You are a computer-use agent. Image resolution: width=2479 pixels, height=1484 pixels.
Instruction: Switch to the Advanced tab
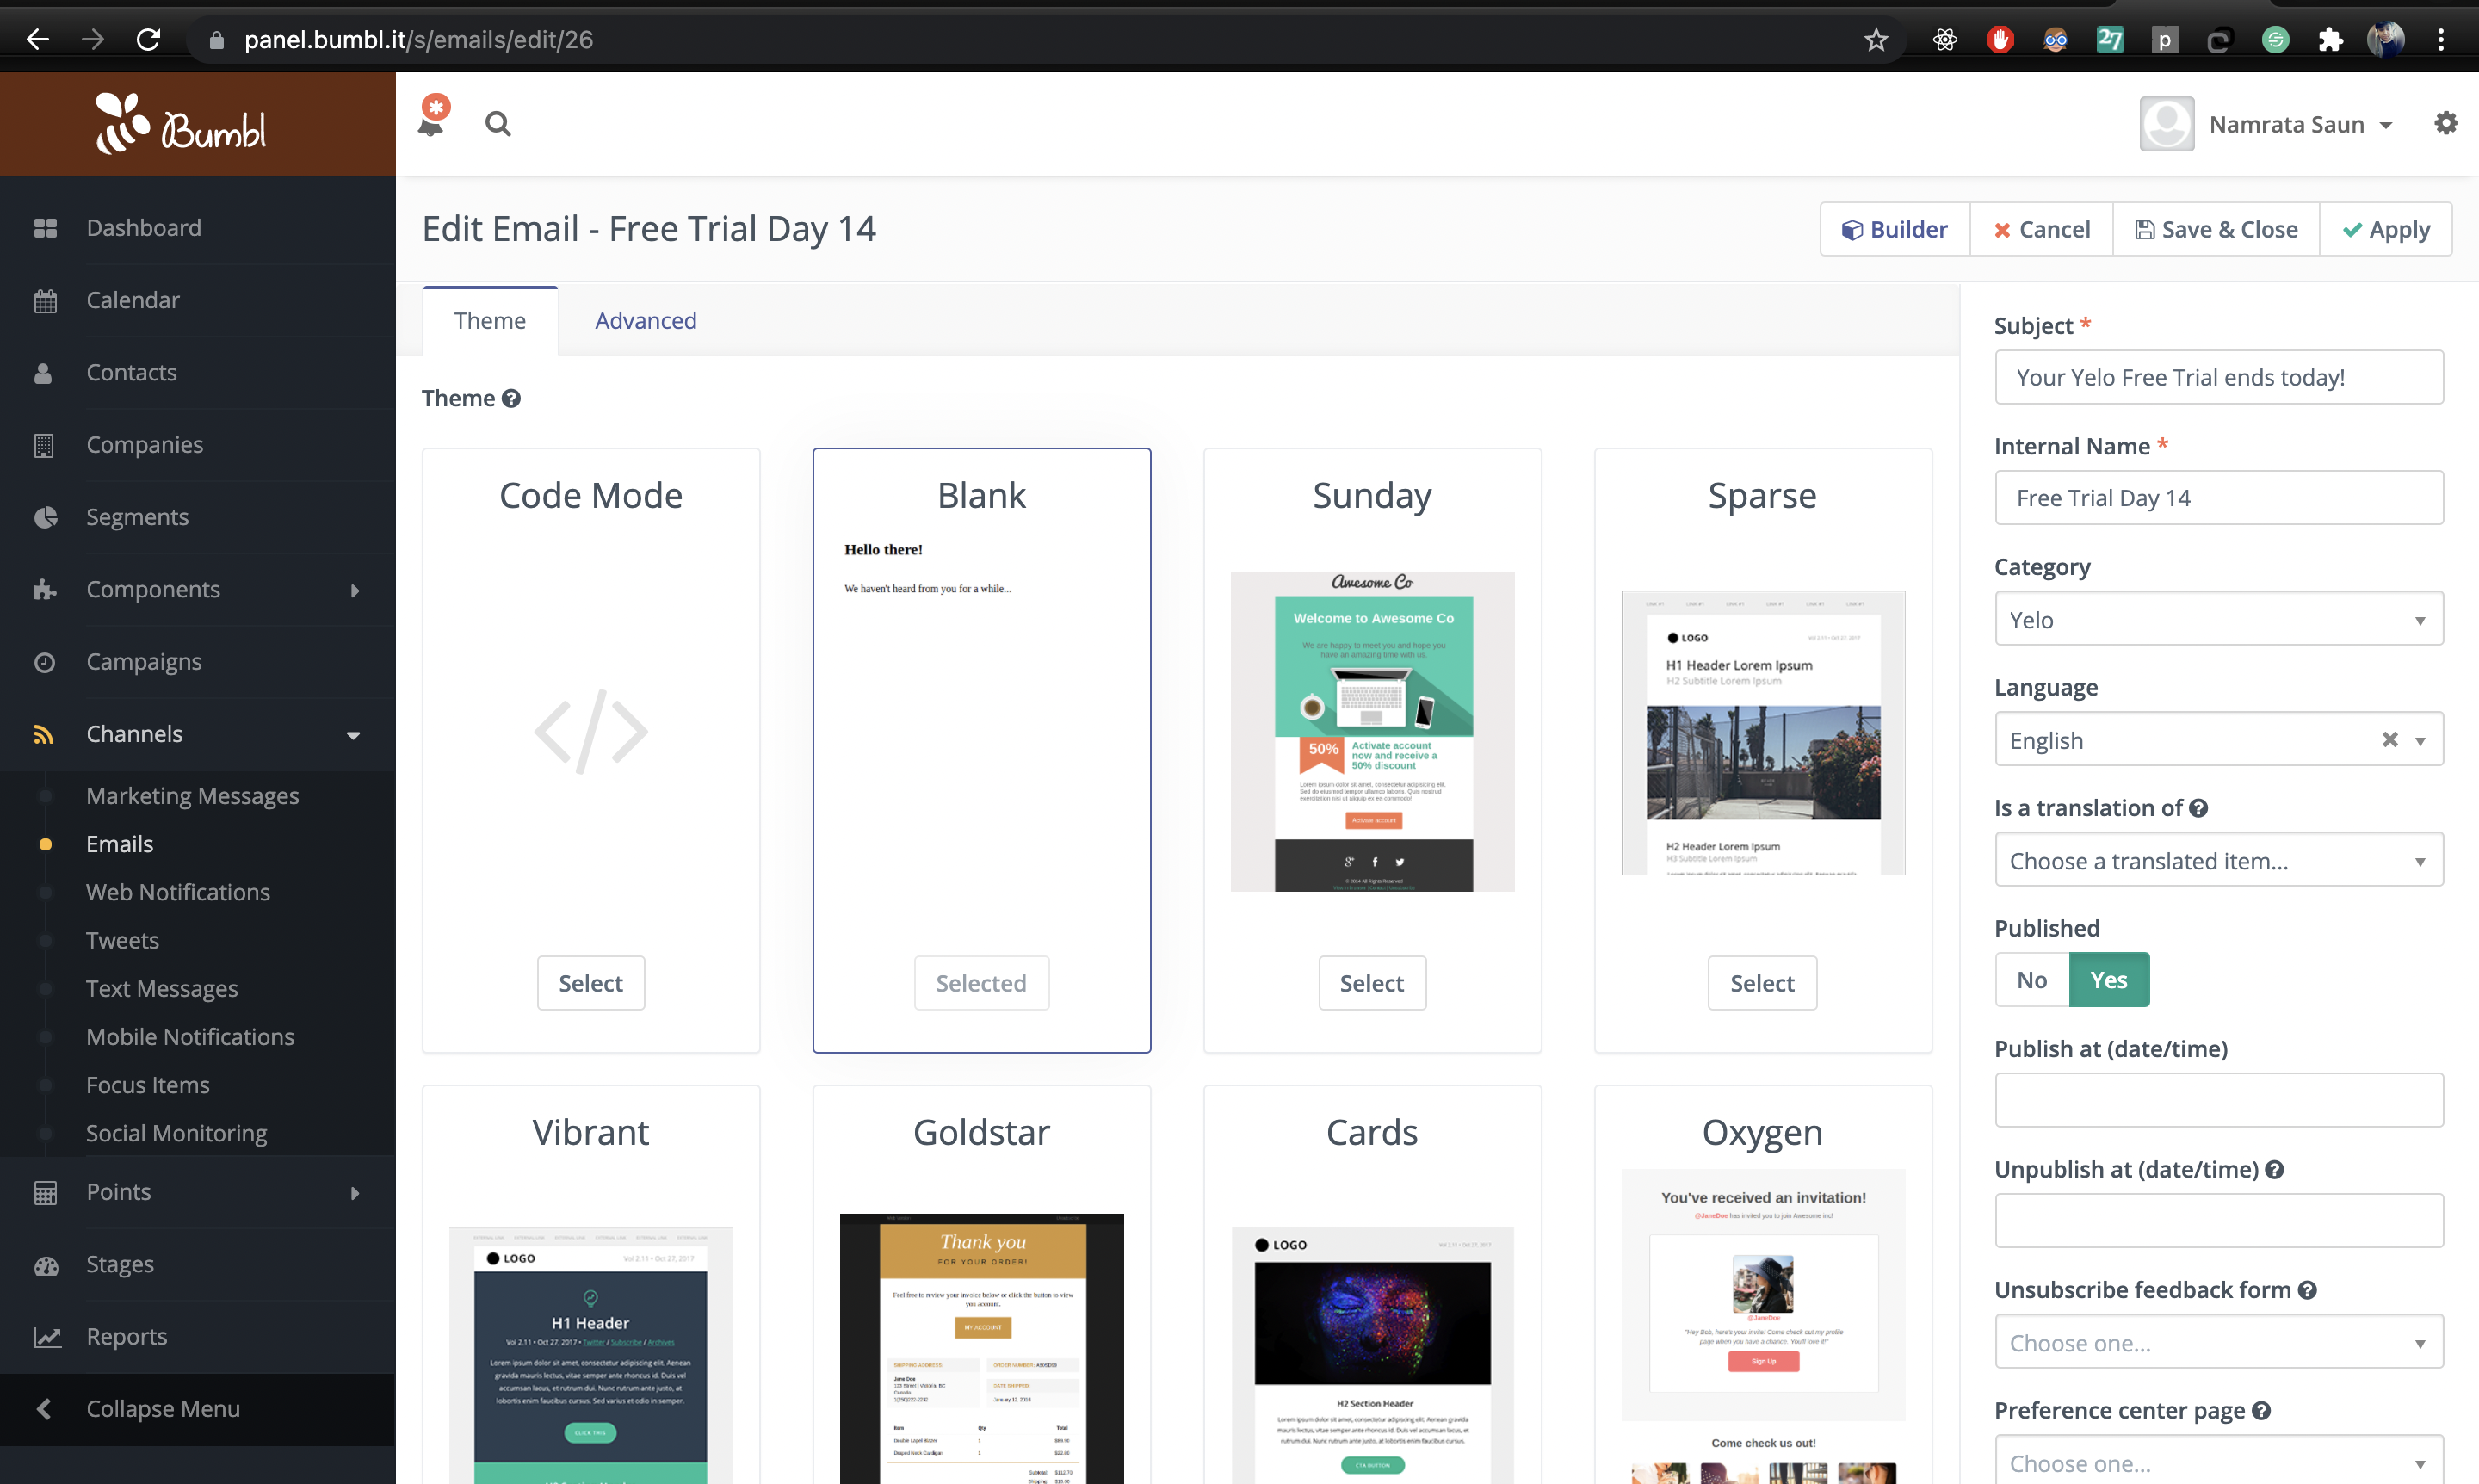(x=646, y=321)
